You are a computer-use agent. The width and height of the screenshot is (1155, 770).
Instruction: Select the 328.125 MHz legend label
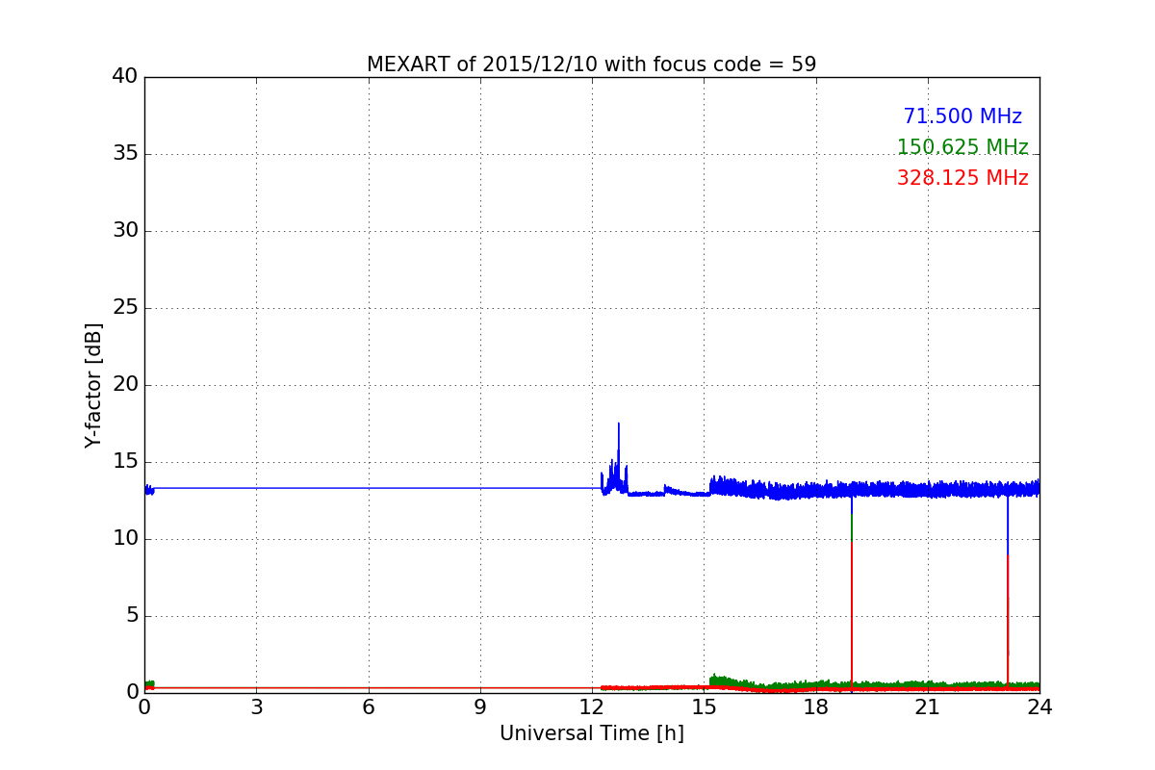[x=962, y=178]
